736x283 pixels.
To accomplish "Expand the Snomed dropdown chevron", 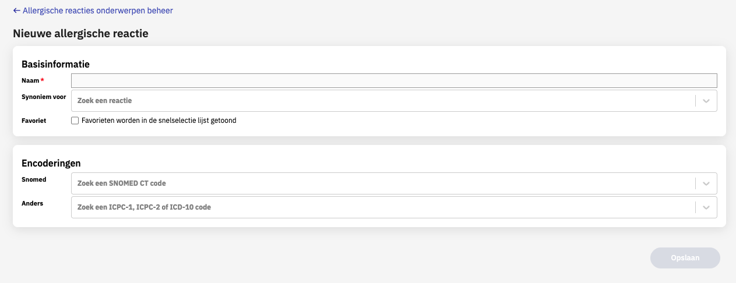I will 706,183.
